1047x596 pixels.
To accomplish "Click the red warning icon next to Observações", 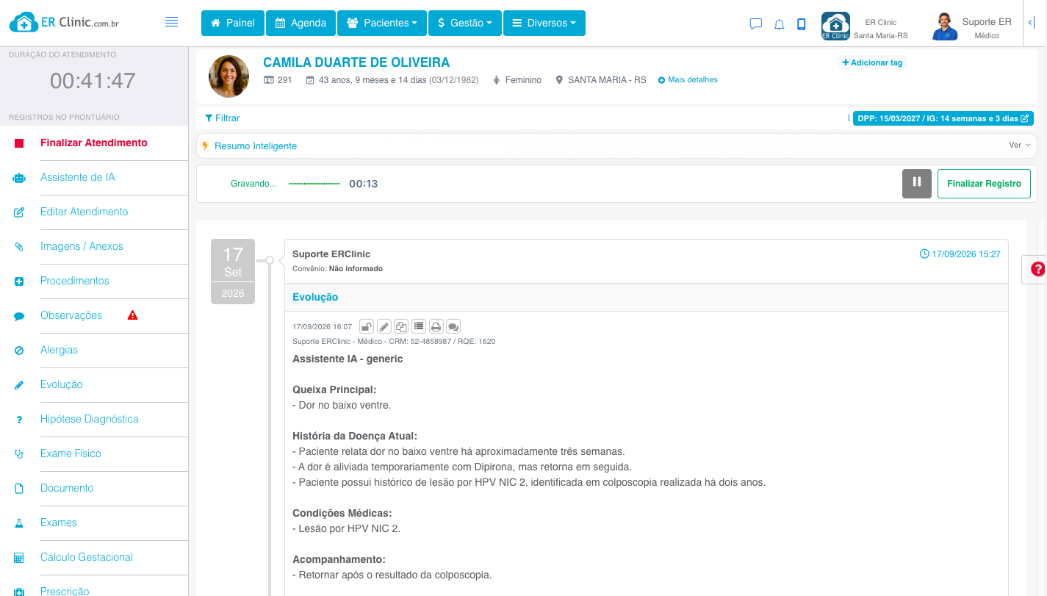I will point(133,315).
